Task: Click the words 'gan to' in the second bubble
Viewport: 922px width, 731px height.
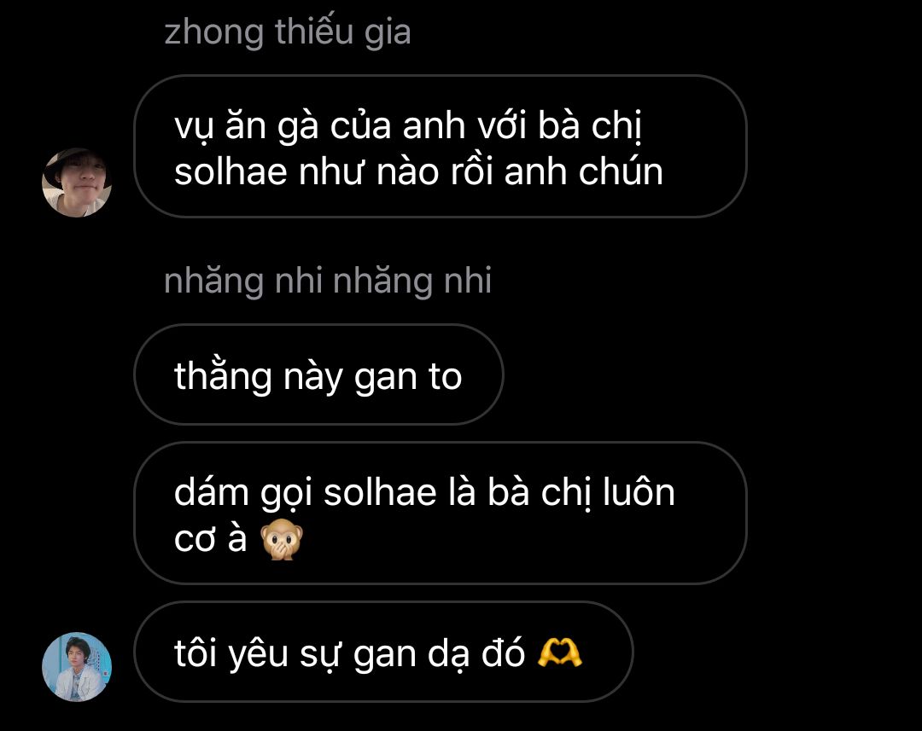Action: coord(408,376)
